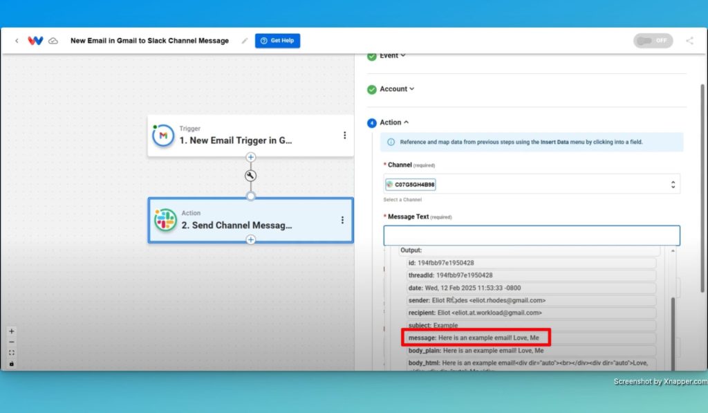The image size is (708, 413).
Task: Click the C07G5GH4B98 channel chip
Action: pyautogui.click(x=411, y=184)
